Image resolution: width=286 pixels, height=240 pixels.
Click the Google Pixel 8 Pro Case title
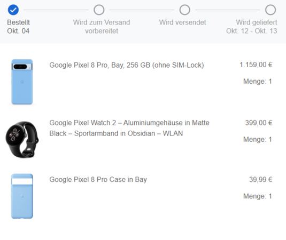click(98, 180)
